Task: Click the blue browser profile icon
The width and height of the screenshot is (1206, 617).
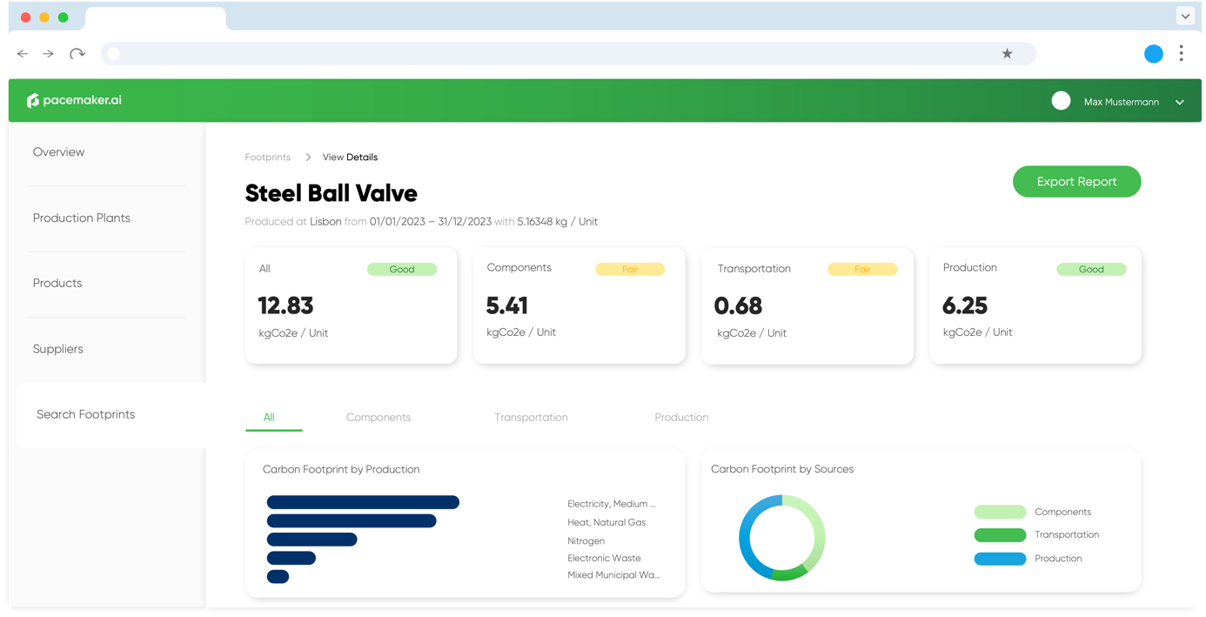Action: [x=1153, y=54]
